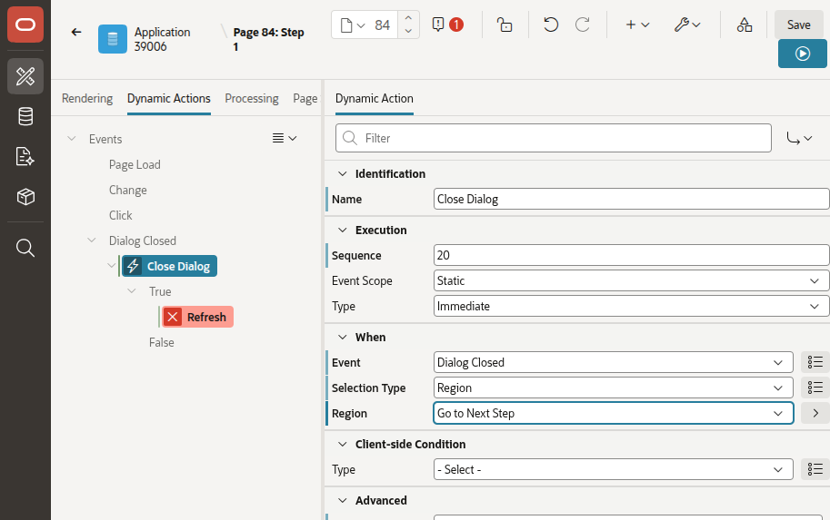The width and height of the screenshot is (830, 520).
Task: Open the Utilities wrench menu
Action: click(687, 25)
